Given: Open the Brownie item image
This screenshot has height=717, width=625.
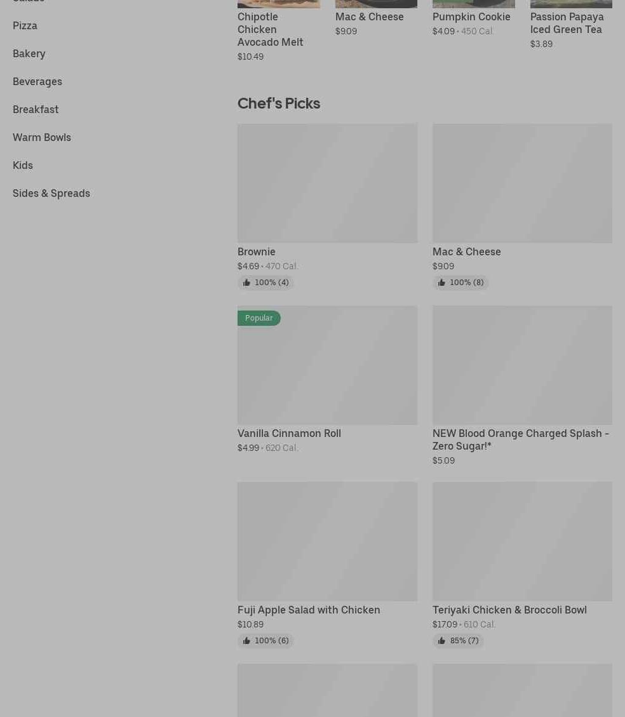Looking at the screenshot, I should click(327, 183).
